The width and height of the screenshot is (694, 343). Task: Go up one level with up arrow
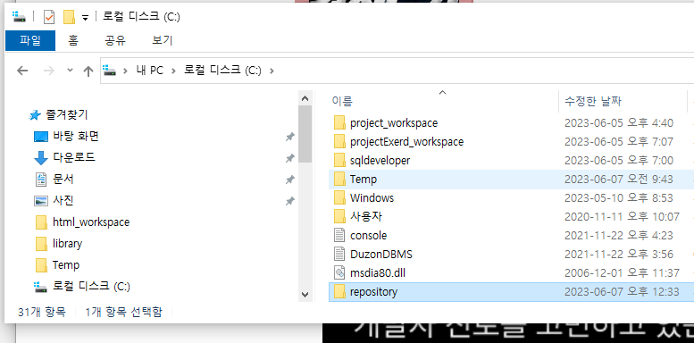[88, 71]
